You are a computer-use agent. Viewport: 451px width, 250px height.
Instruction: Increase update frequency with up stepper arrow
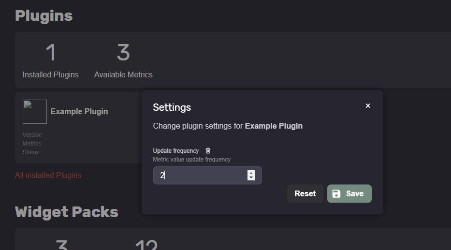251,173
